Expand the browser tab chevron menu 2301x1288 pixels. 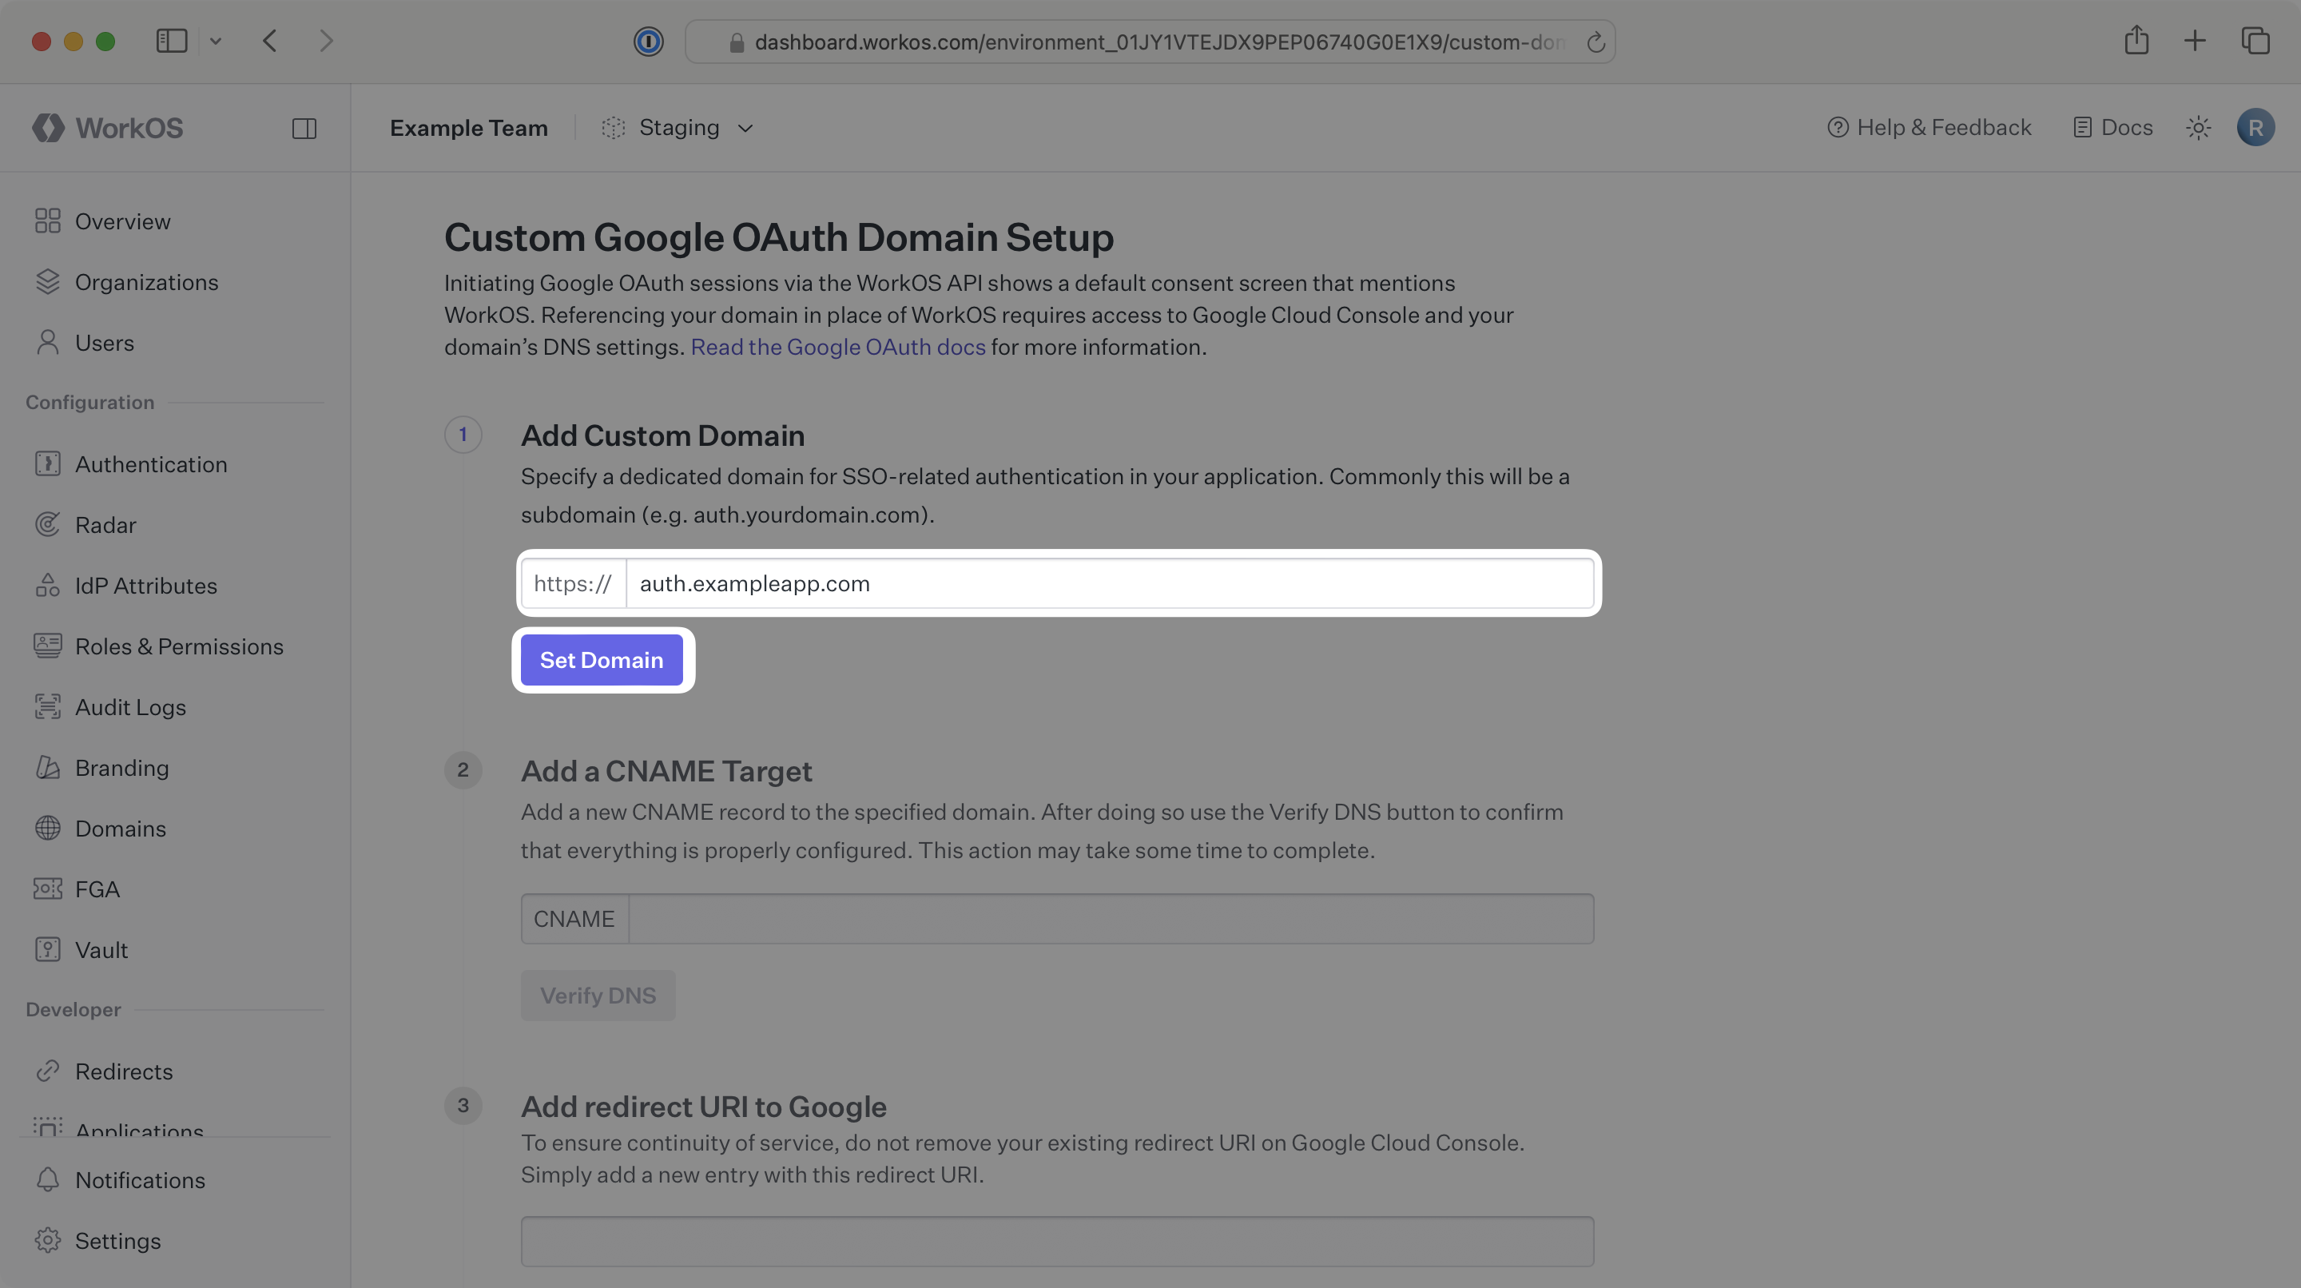pos(215,41)
